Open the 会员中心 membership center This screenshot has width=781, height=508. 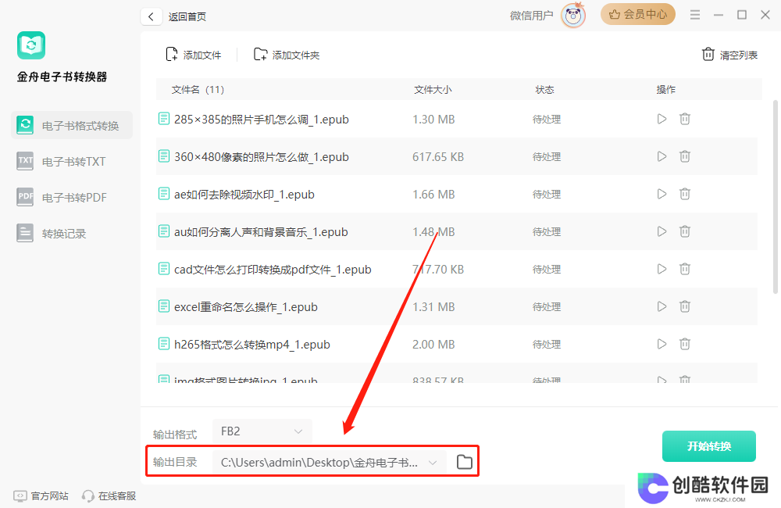[x=637, y=14]
